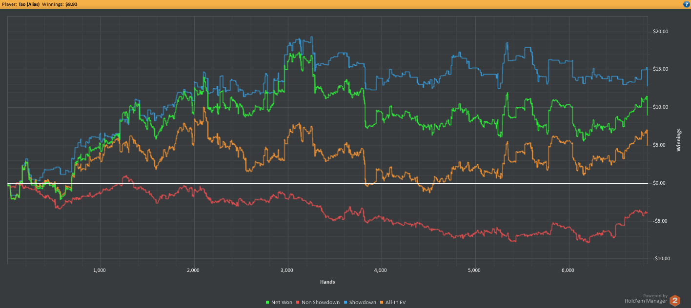Image resolution: width=691 pixels, height=308 pixels.
Task: Click the Winnings $8.93 value in header
Action: pos(71,4)
